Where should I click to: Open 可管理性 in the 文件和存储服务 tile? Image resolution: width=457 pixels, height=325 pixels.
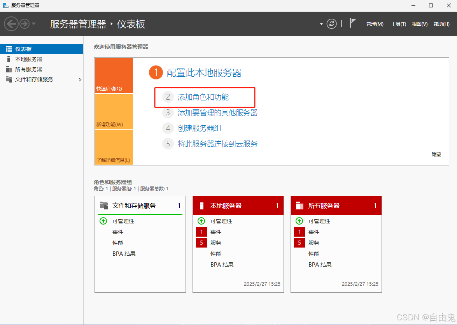click(123, 221)
